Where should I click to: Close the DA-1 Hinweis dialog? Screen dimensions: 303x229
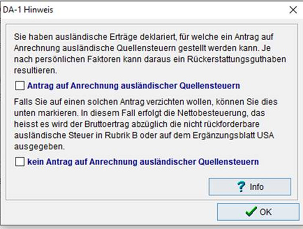(293, 10)
